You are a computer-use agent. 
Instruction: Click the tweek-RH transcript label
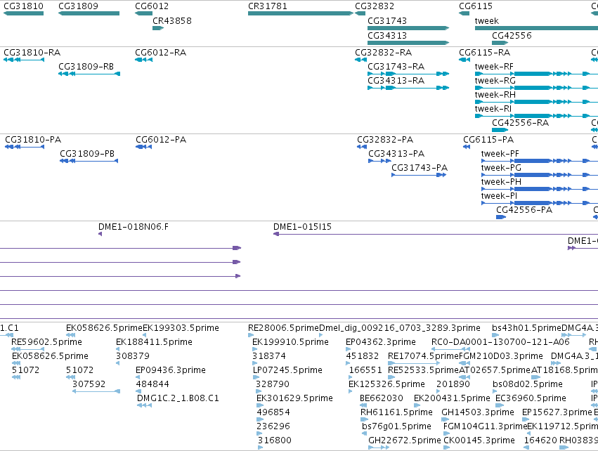point(495,95)
